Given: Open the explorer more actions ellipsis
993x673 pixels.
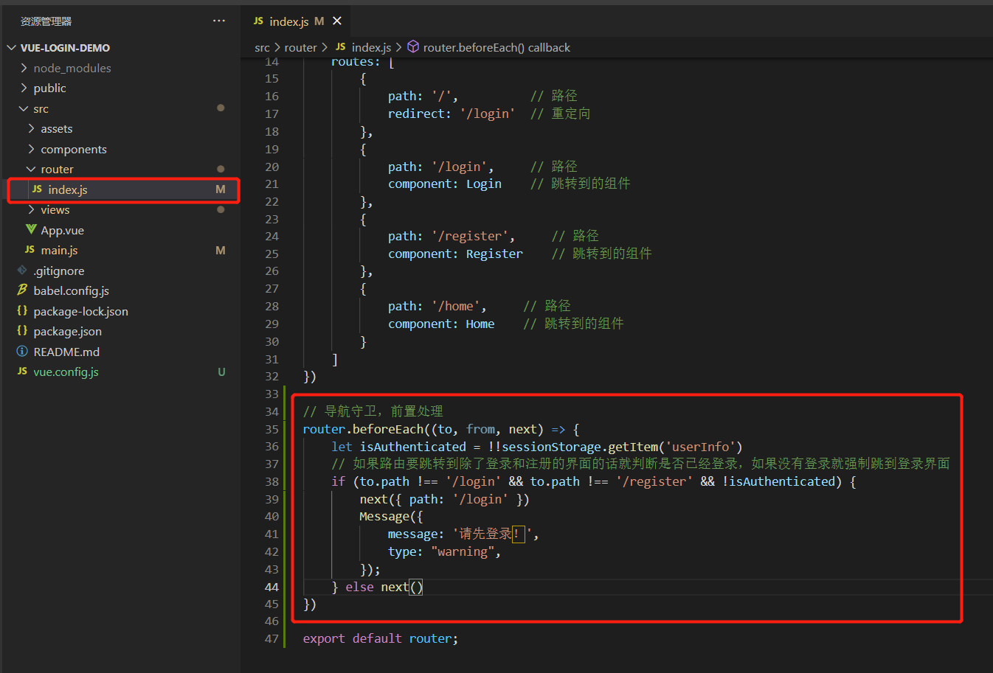Looking at the screenshot, I should 219,21.
